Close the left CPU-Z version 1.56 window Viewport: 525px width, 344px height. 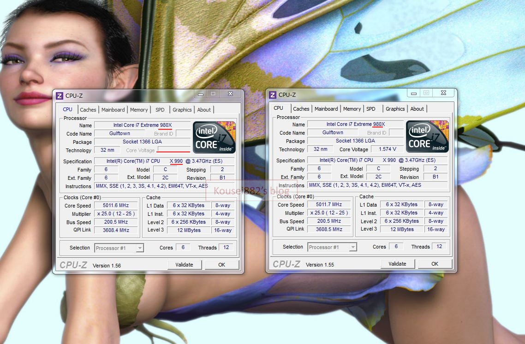230,94
